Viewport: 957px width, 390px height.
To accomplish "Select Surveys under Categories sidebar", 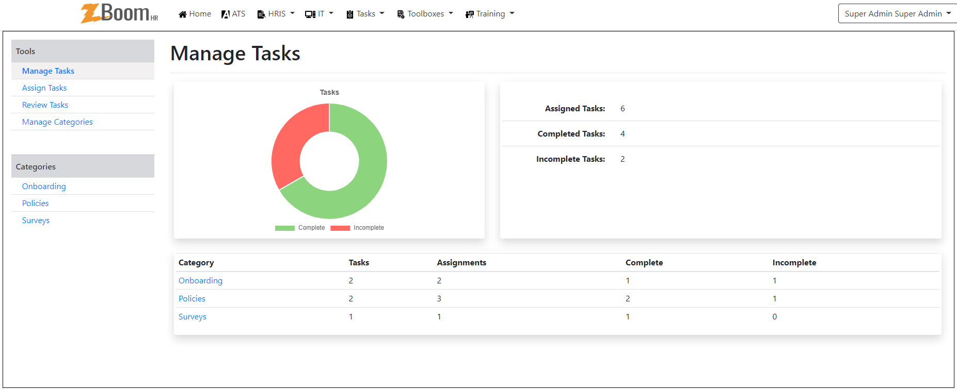I will tap(36, 221).
